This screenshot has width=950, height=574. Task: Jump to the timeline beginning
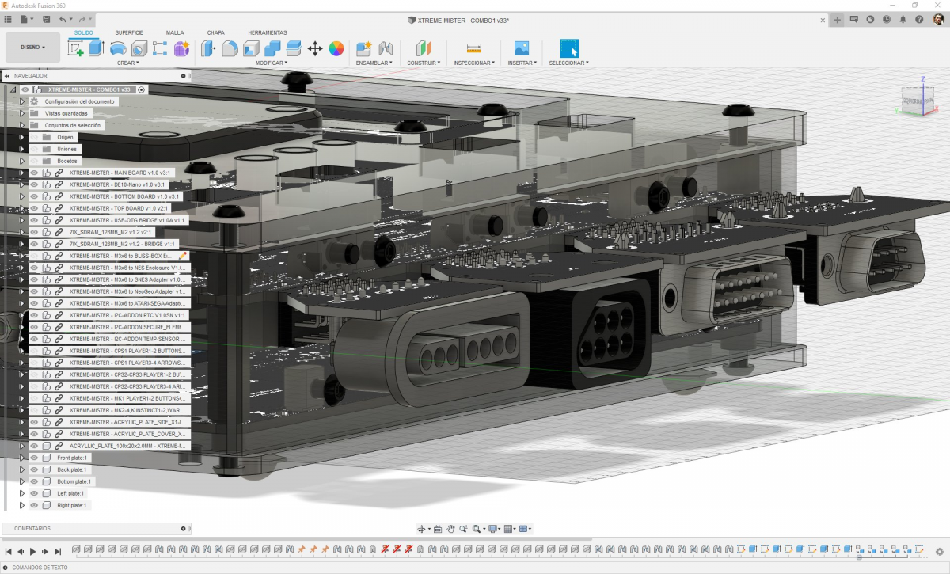8,551
